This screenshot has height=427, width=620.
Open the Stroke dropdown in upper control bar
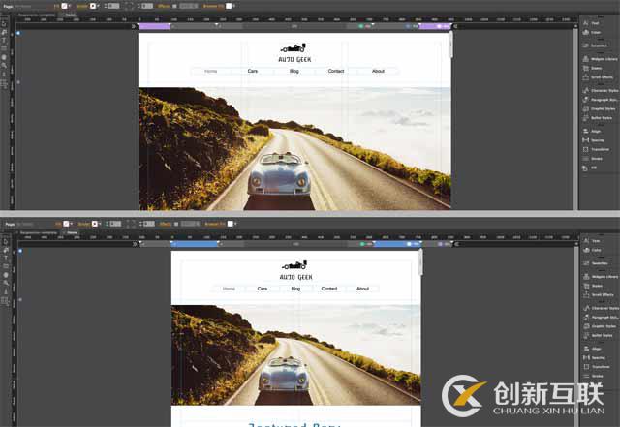pyautogui.click(x=95, y=6)
